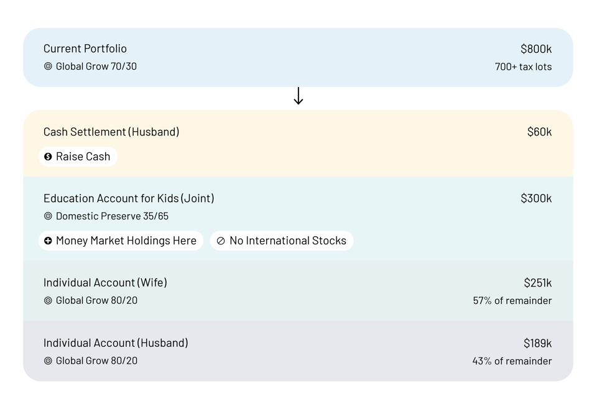Click the $800k portfolio value

click(x=536, y=49)
